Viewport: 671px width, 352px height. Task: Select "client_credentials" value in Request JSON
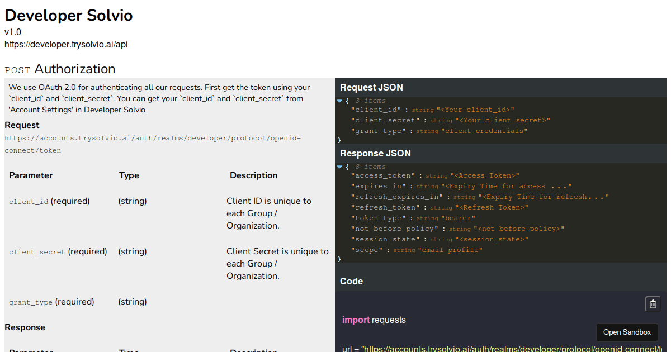(484, 131)
